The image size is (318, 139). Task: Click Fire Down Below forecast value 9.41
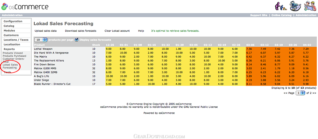click(306, 64)
